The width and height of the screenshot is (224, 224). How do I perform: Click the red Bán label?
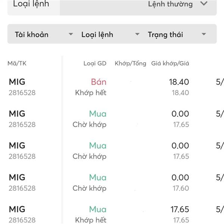pos(99,82)
